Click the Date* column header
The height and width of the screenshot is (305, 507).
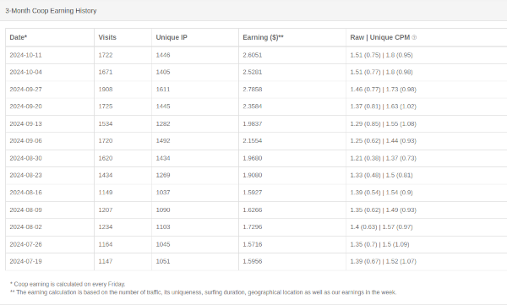pos(19,37)
